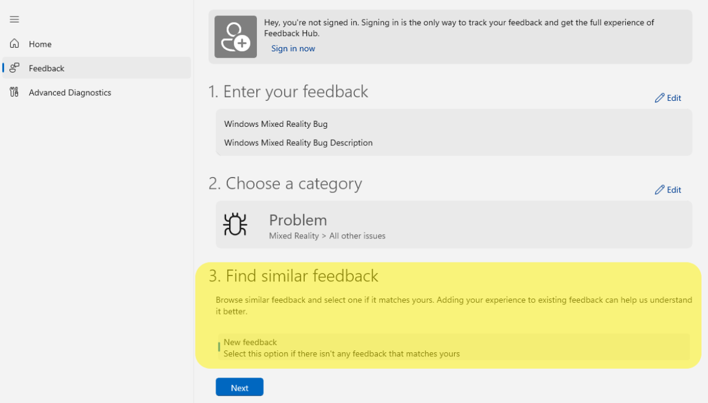
Task: Click the Advanced Diagnostics tools icon
Action: click(x=14, y=92)
